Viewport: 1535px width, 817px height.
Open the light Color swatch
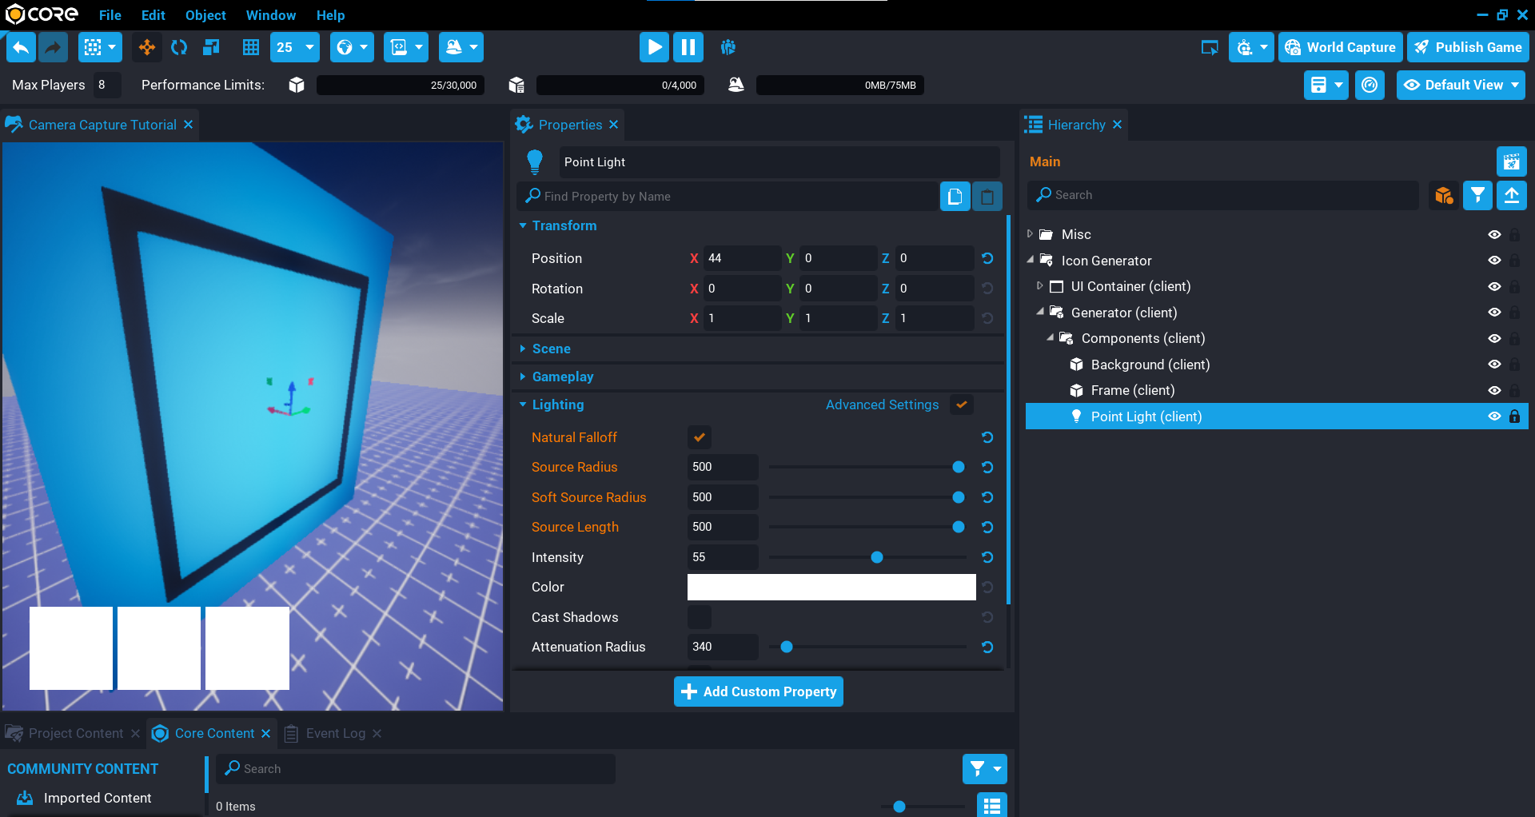click(831, 588)
